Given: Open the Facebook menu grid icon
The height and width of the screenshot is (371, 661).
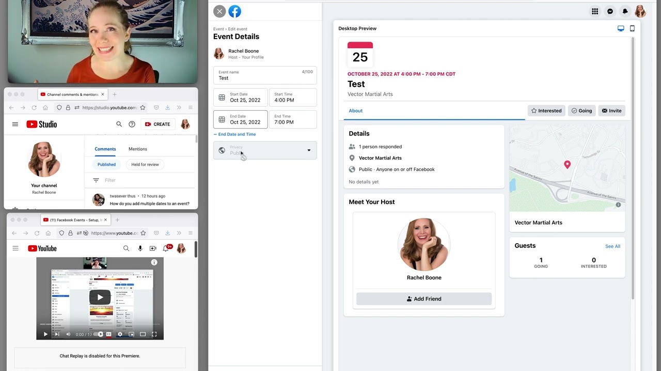Looking at the screenshot, I should (595, 11).
